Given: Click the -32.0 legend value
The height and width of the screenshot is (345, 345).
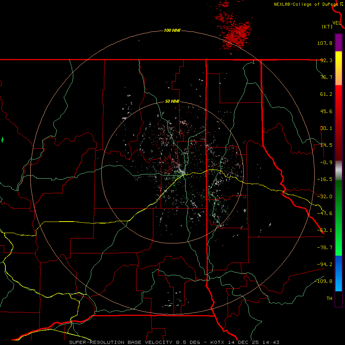Looking at the screenshot, I should point(325,197).
